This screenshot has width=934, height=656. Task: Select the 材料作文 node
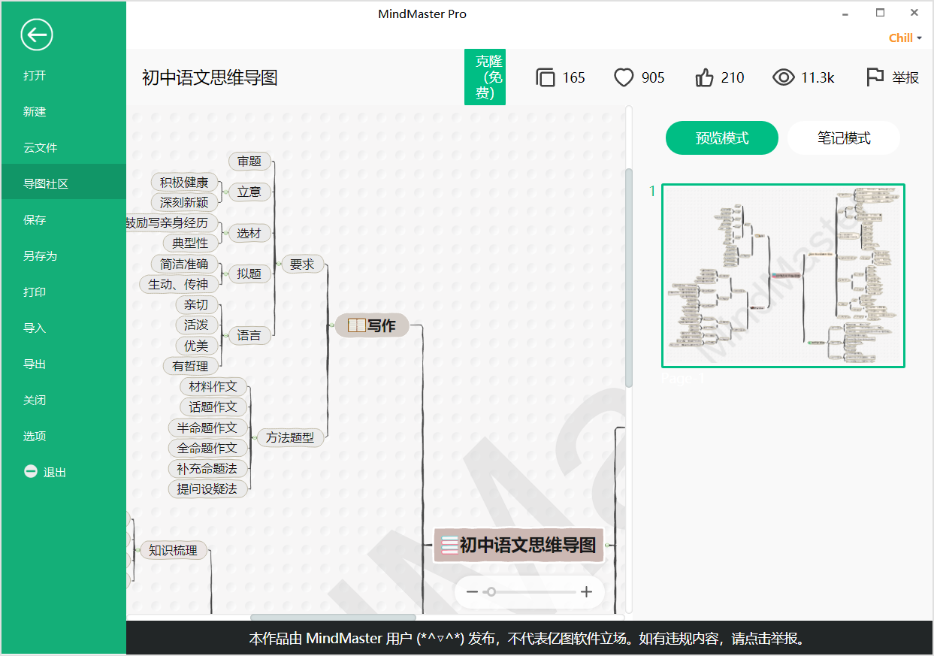coord(213,386)
